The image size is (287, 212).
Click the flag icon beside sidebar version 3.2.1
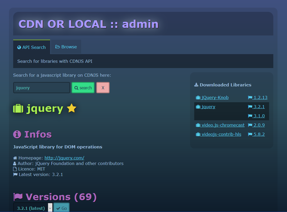[250, 107]
